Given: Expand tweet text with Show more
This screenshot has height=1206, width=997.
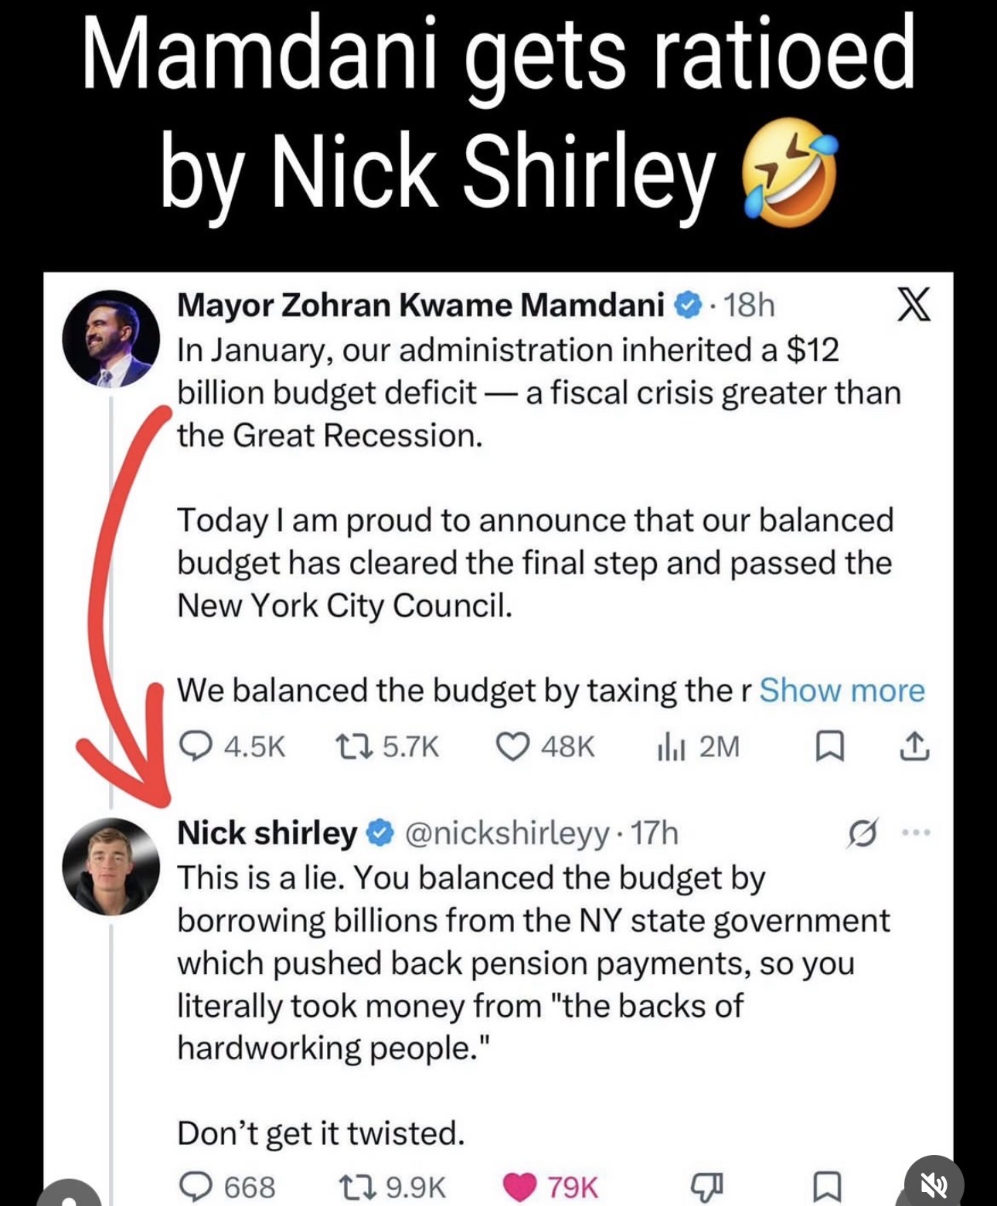Looking at the screenshot, I should coord(842,690).
